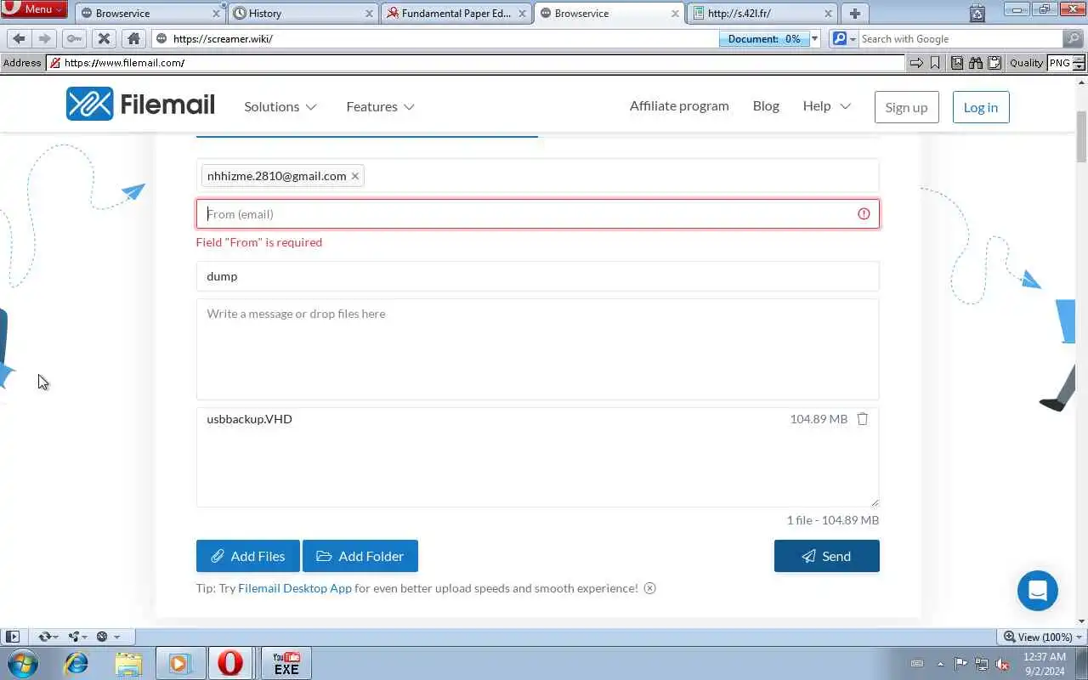This screenshot has width=1088, height=680.
Task: Click the Browservice go arrow icon
Action: point(916,63)
